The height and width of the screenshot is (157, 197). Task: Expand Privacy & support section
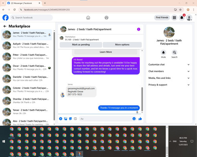(x=169, y=85)
